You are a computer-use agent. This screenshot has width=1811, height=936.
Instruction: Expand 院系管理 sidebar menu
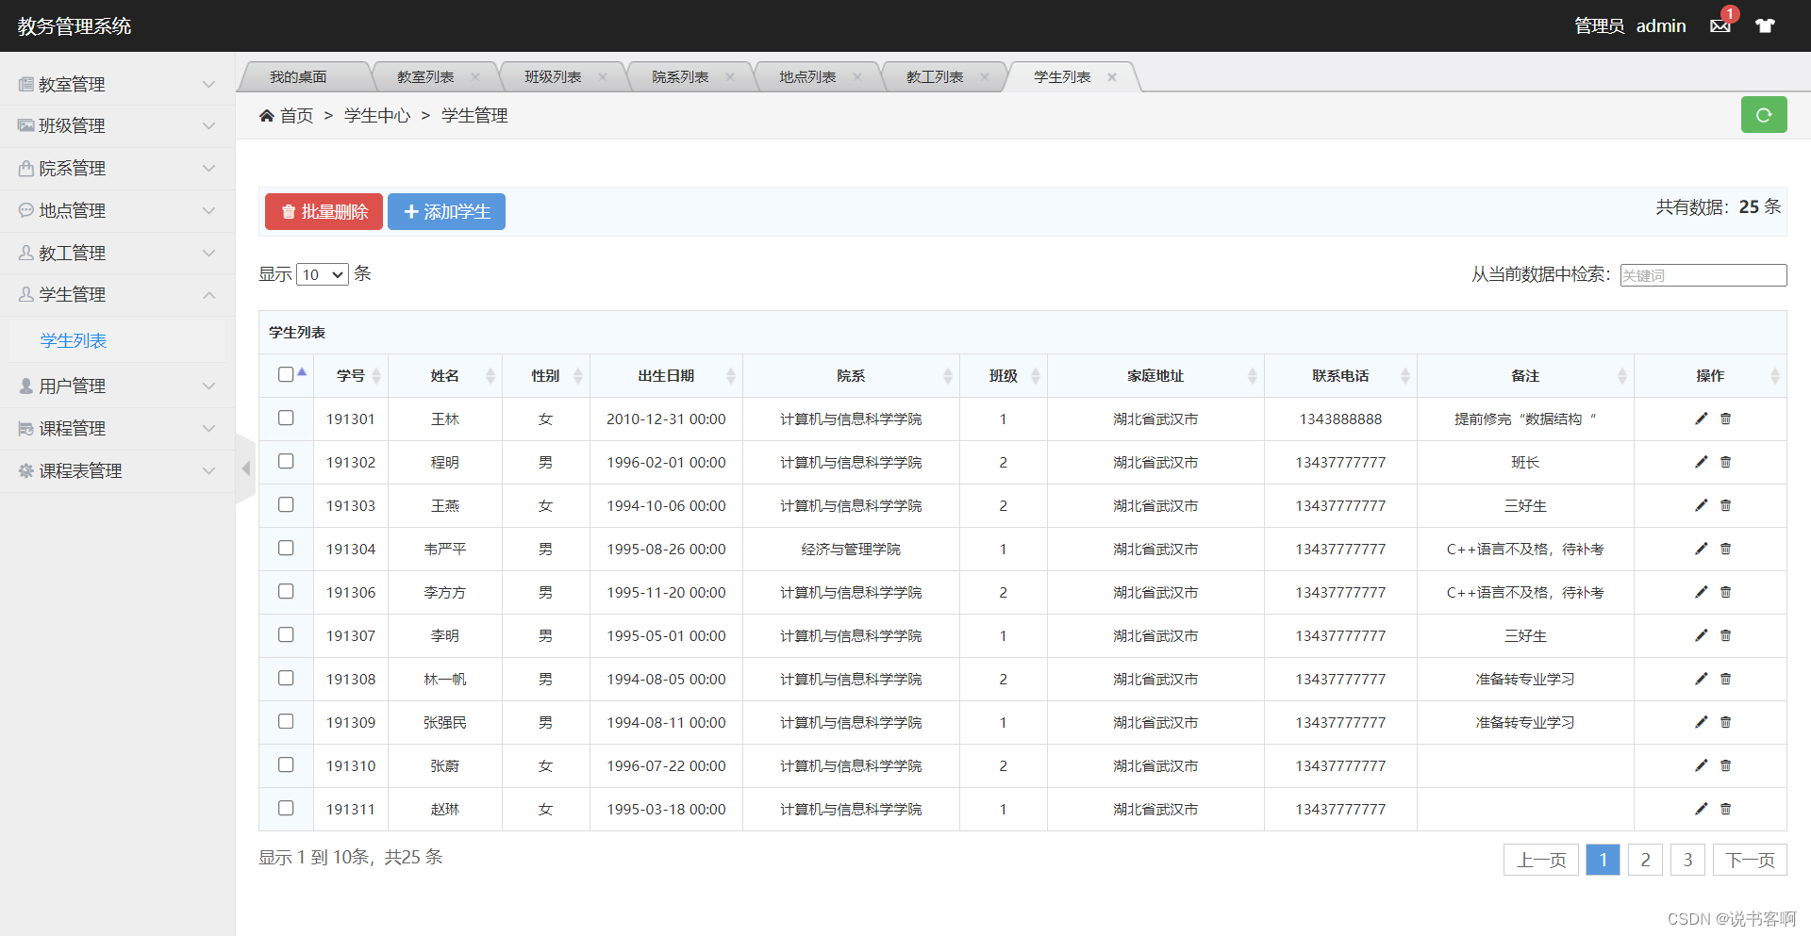coord(117,168)
